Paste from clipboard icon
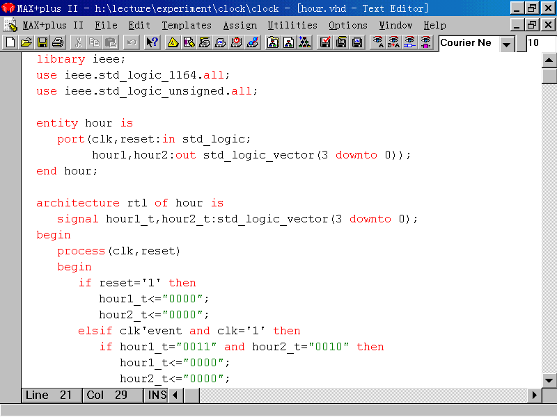This screenshot has width=557, height=417. click(111, 42)
